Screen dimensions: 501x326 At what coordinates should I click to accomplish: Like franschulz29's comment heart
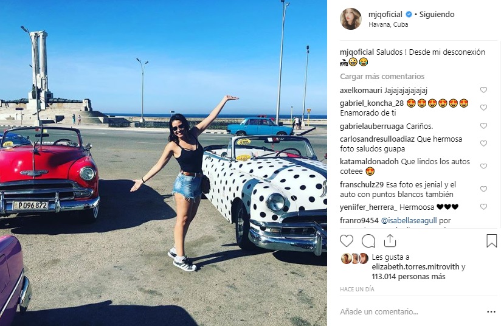point(483,189)
